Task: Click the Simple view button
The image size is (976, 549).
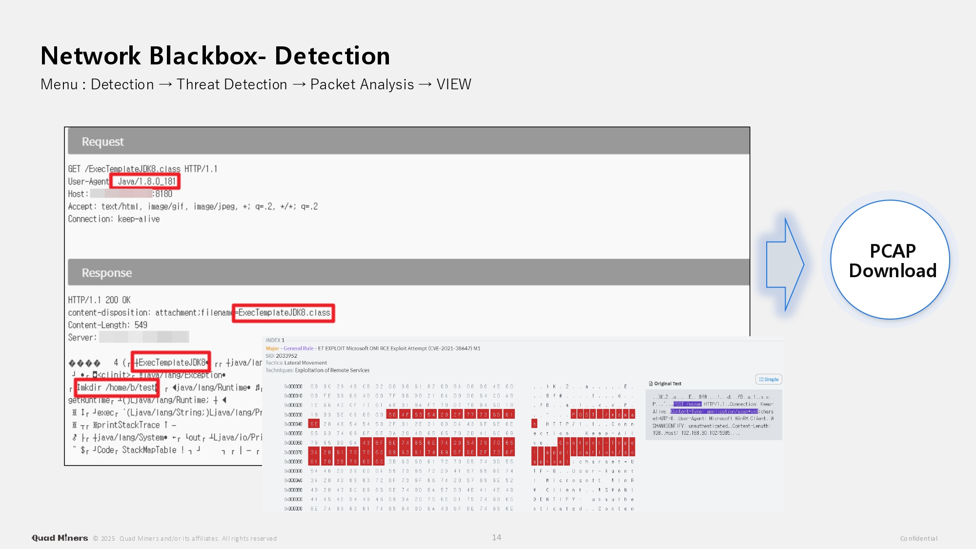Action: pos(769,379)
